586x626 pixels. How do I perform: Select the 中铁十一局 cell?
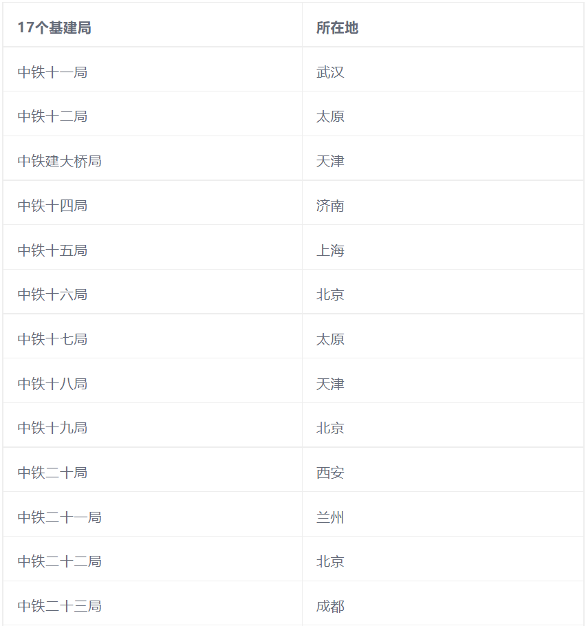point(52,72)
